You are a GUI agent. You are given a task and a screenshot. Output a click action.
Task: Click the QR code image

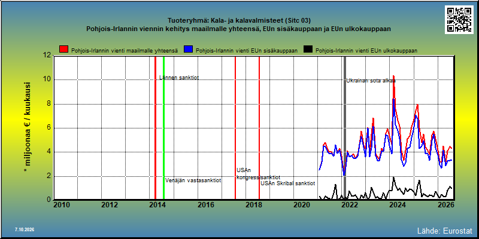point(459,20)
